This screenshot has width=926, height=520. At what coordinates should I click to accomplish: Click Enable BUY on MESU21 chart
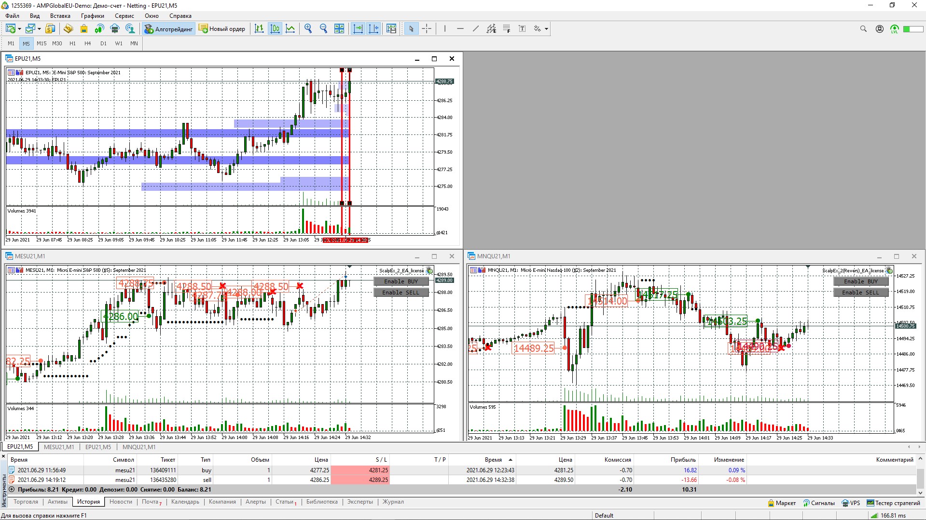(401, 281)
